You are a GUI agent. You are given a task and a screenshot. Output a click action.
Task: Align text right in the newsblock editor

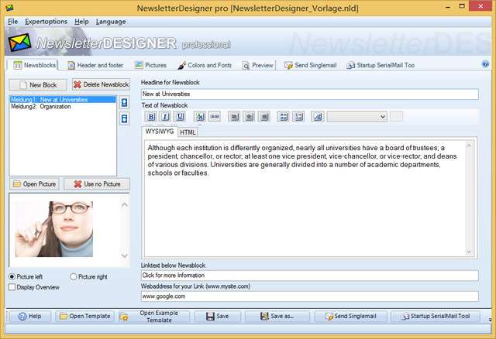click(264, 117)
